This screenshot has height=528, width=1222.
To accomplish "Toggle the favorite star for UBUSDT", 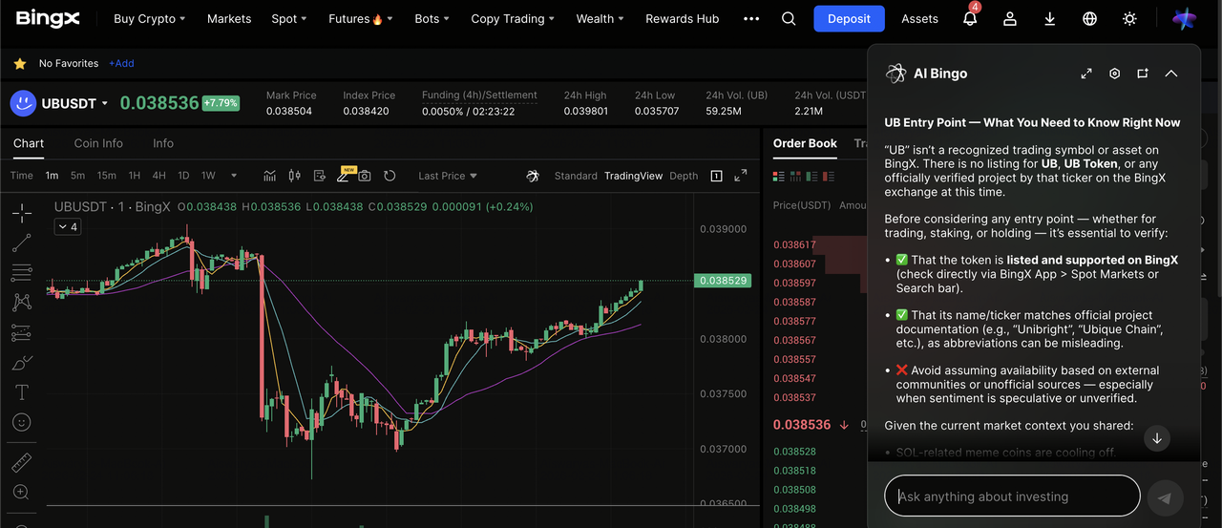I will pyautogui.click(x=19, y=64).
